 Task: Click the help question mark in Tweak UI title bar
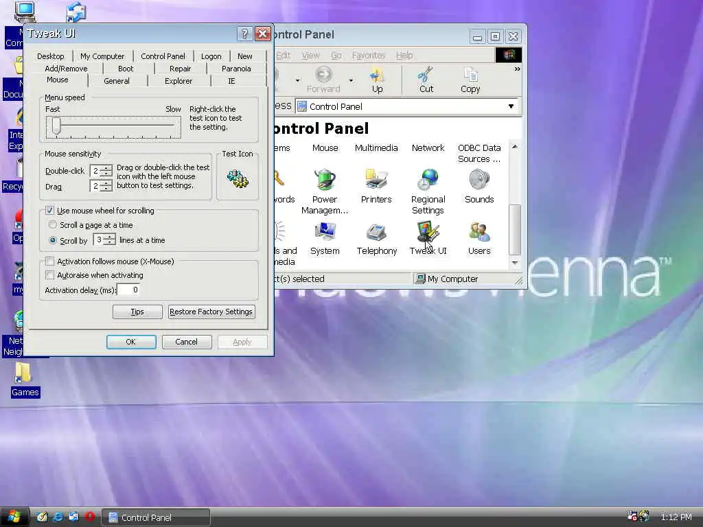[x=244, y=34]
